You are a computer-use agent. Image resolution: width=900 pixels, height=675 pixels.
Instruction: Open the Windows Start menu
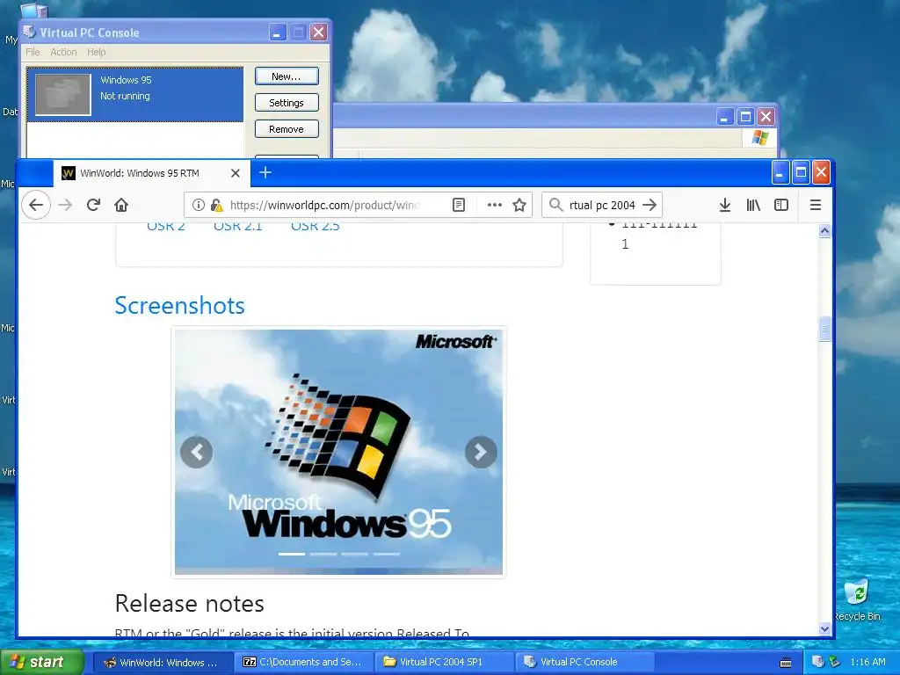[x=42, y=662]
